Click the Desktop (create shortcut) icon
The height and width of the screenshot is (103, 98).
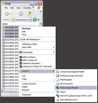[58, 76]
